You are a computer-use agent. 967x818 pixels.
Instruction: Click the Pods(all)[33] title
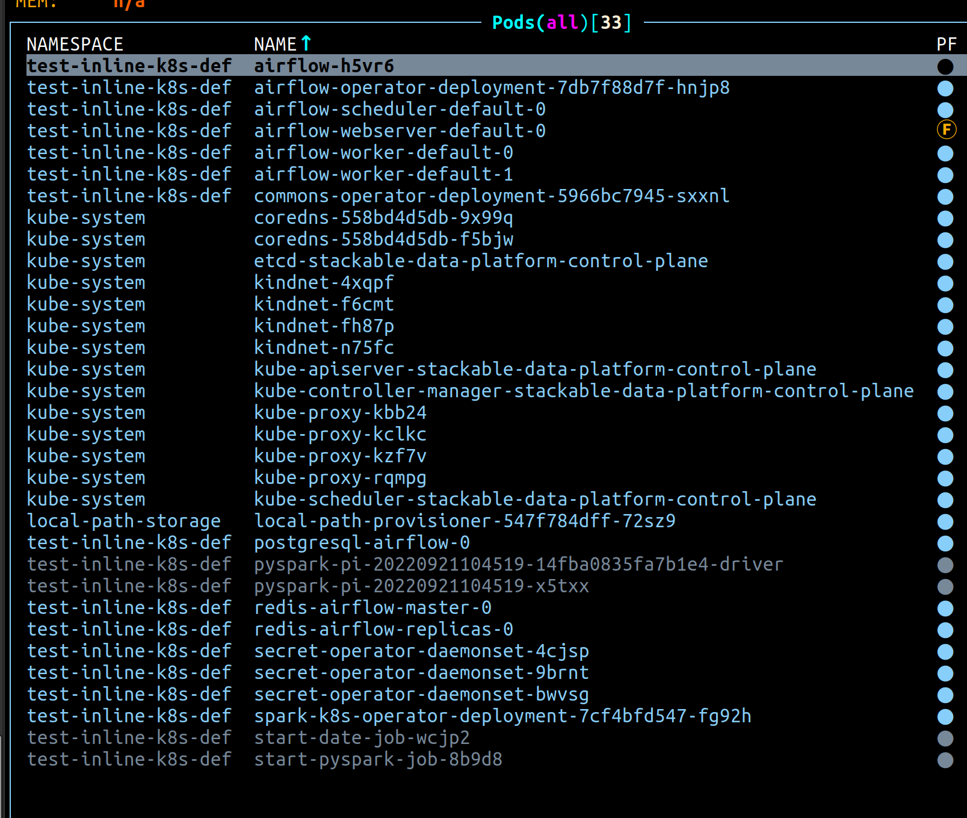(x=562, y=22)
